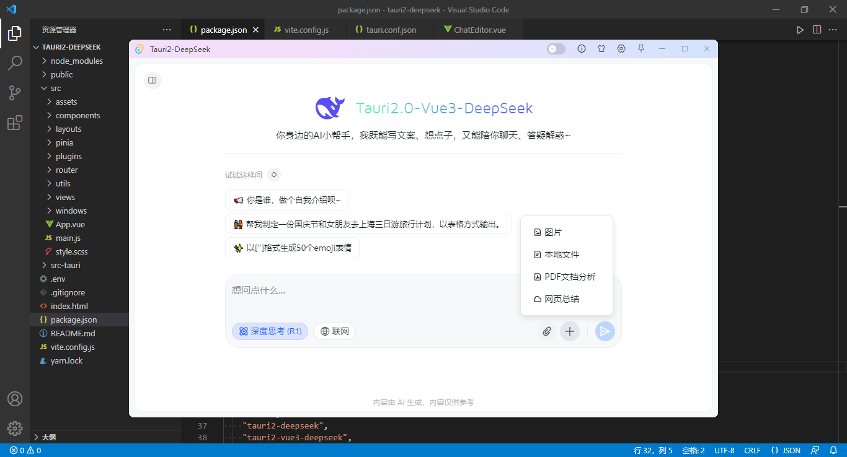This screenshot has width=847, height=457.
Task: Click the send message arrow button
Action: tap(605, 331)
